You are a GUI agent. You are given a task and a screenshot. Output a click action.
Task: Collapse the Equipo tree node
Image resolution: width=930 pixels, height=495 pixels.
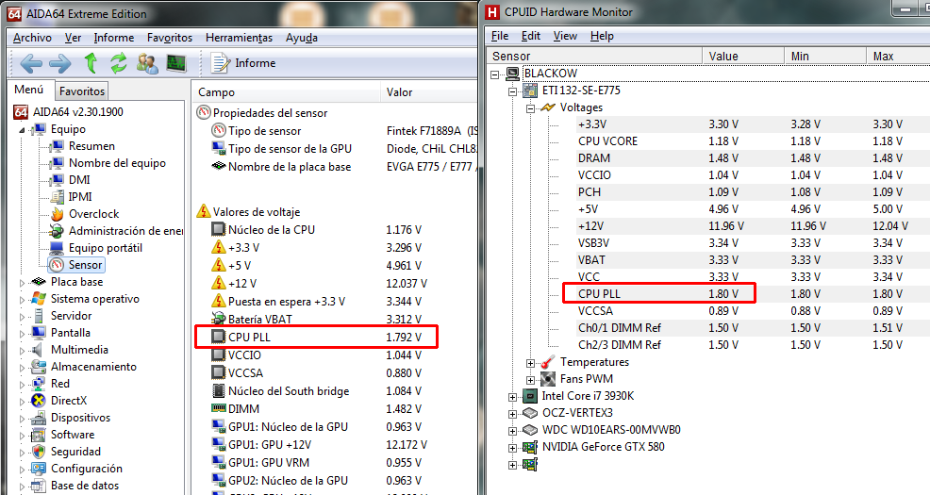point(22,130)
